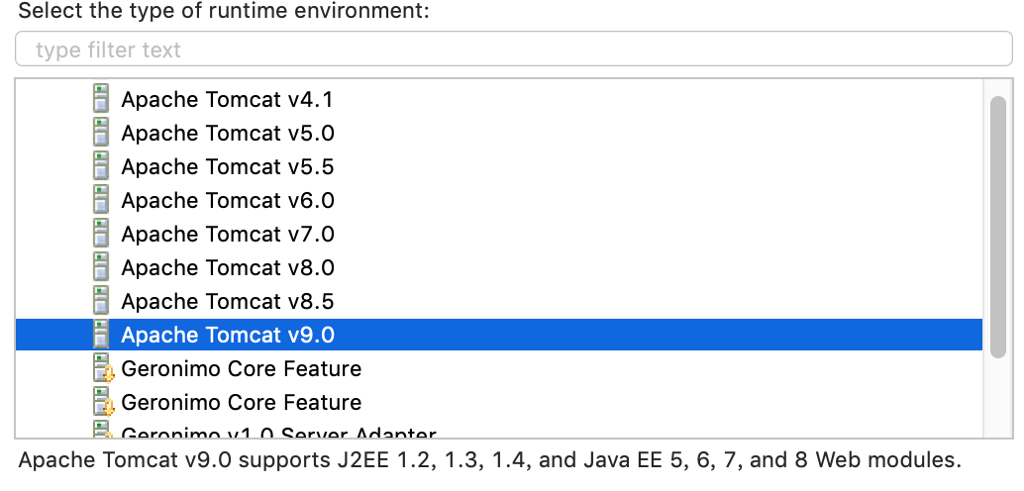The width and height of the screenshot is (1024, 491).
Task: Click the Apache Tomcat v4.1 server icon
Action: click(101, 99)
